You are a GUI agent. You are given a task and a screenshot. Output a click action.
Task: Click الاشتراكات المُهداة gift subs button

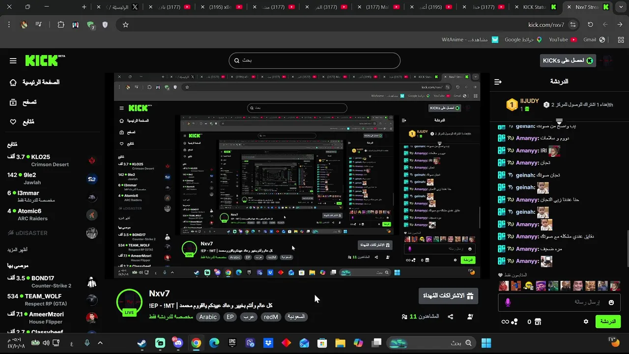click(x=448, y=296)
